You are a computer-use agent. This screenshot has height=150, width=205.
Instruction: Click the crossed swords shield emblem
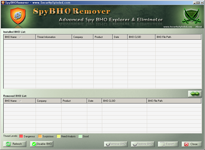[x=191, y=16]
